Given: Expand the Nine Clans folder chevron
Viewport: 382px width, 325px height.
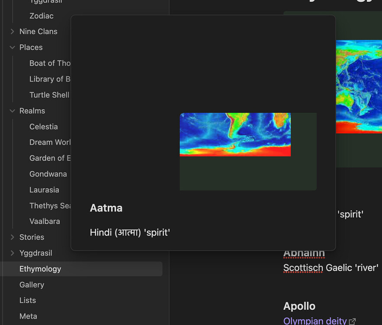Looking at the screenshot, I should (13, 32).
